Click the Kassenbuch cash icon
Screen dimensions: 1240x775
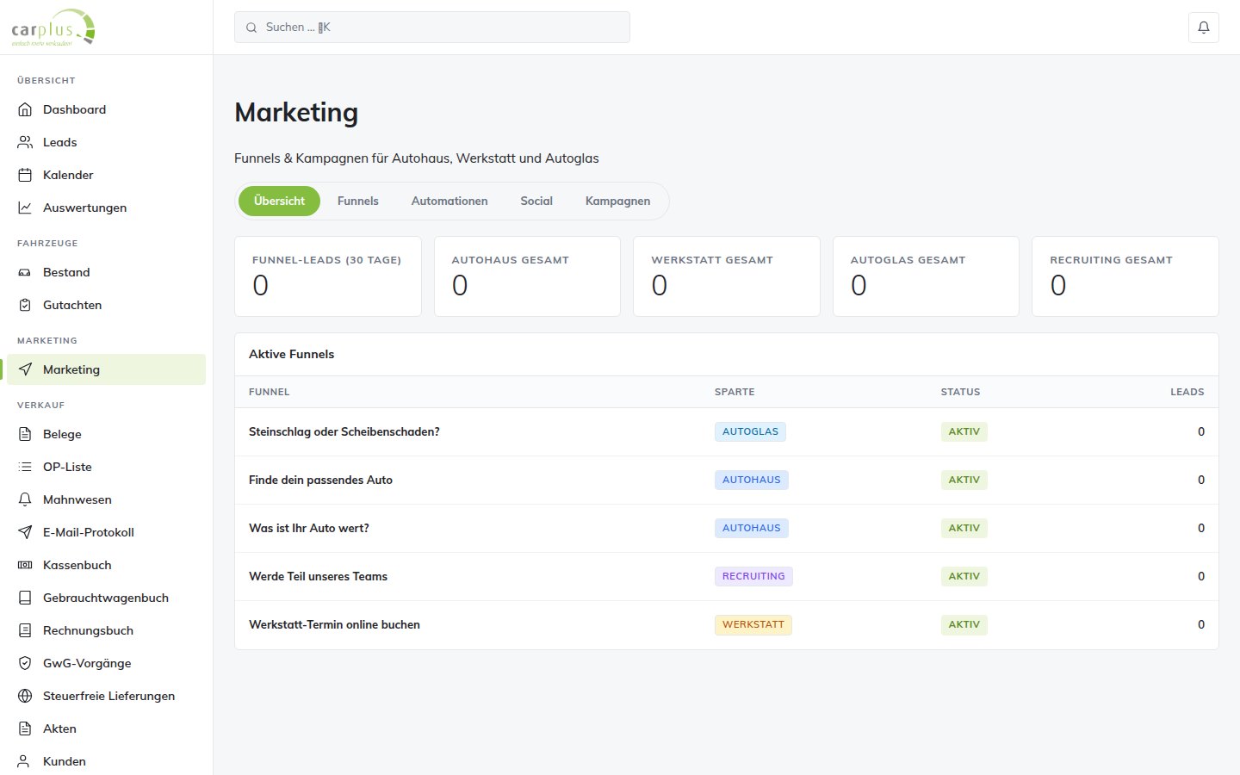25,565
